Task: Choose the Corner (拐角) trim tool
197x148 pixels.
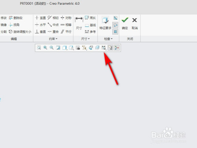Action: pyautogui.click(x=14, y=25)
